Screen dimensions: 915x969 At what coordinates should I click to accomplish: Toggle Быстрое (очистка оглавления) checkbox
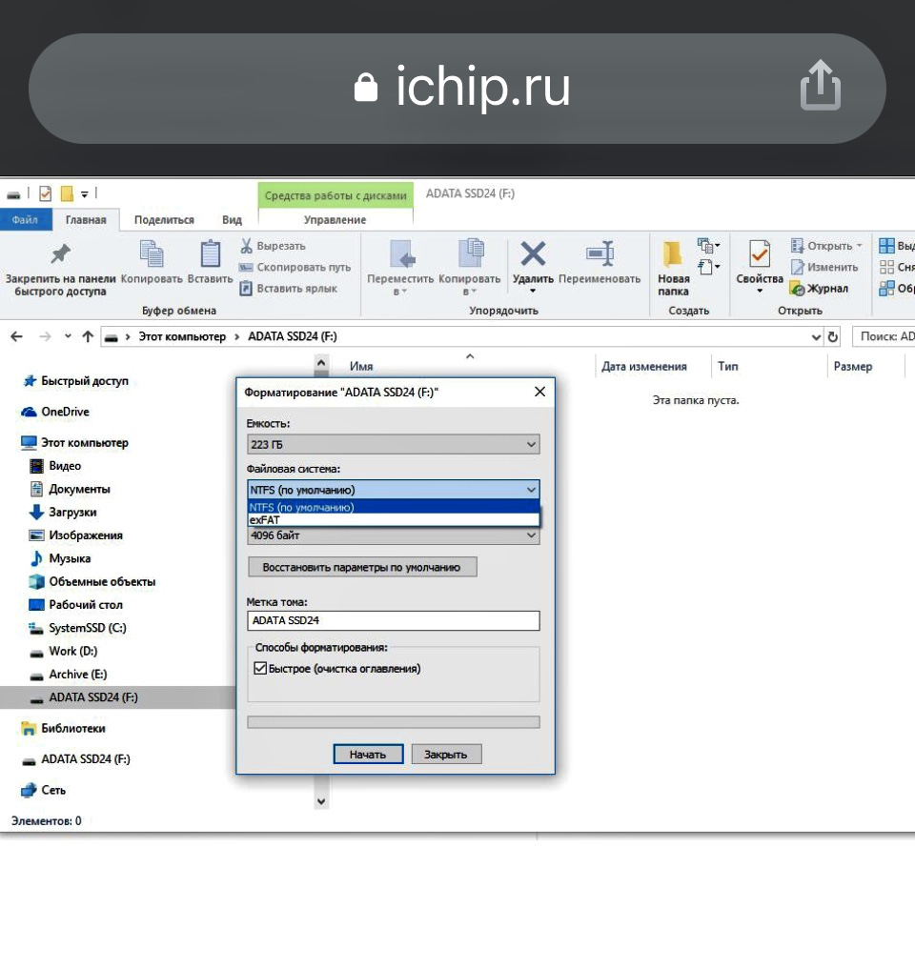point(260,669)
